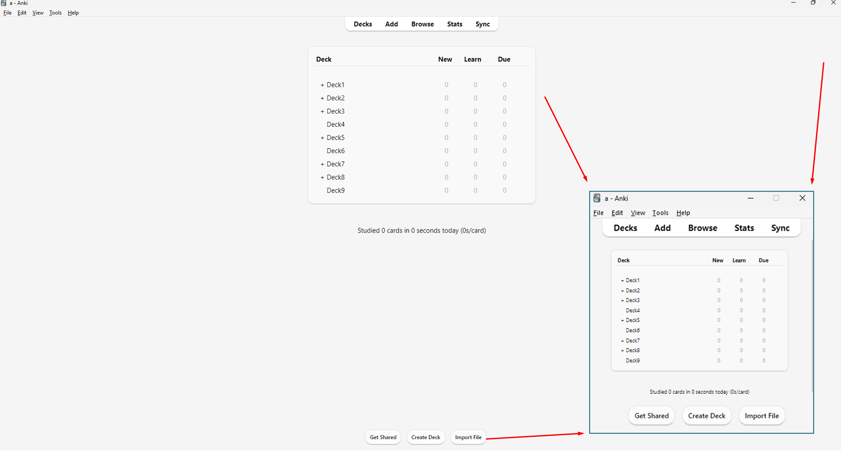Expand Deck1 with its plus sign, large window
This screenshot has width=841, height=451.
(x=322, y=85)
